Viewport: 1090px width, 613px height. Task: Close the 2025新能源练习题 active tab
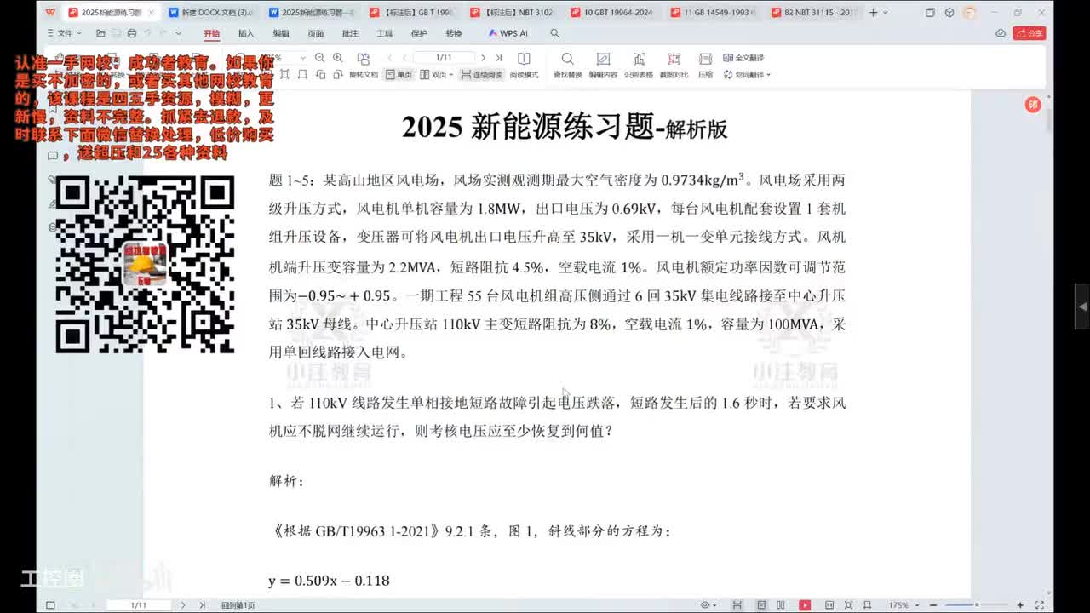coord(151,13)
